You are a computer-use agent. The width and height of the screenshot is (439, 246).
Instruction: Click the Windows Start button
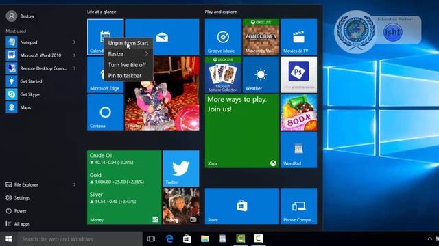pos(9,238)
